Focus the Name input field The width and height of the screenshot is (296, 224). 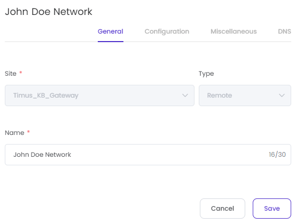[148, 155]
